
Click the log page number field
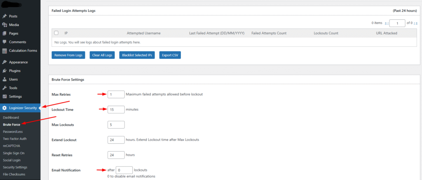[397, 23]
